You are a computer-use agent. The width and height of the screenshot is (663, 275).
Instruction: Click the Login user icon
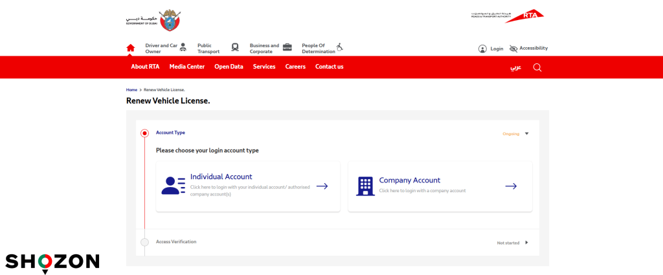click(x=482, y=49)
